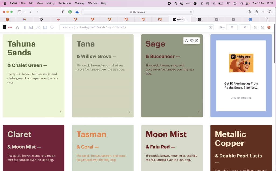Open Favorites heart icon in Khroma toolbar
The width and height of the screenshot is (276, 171).
coord(52,27)
